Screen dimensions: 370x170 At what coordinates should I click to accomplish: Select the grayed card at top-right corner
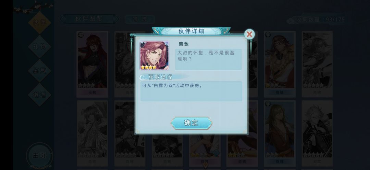[317, 64]
